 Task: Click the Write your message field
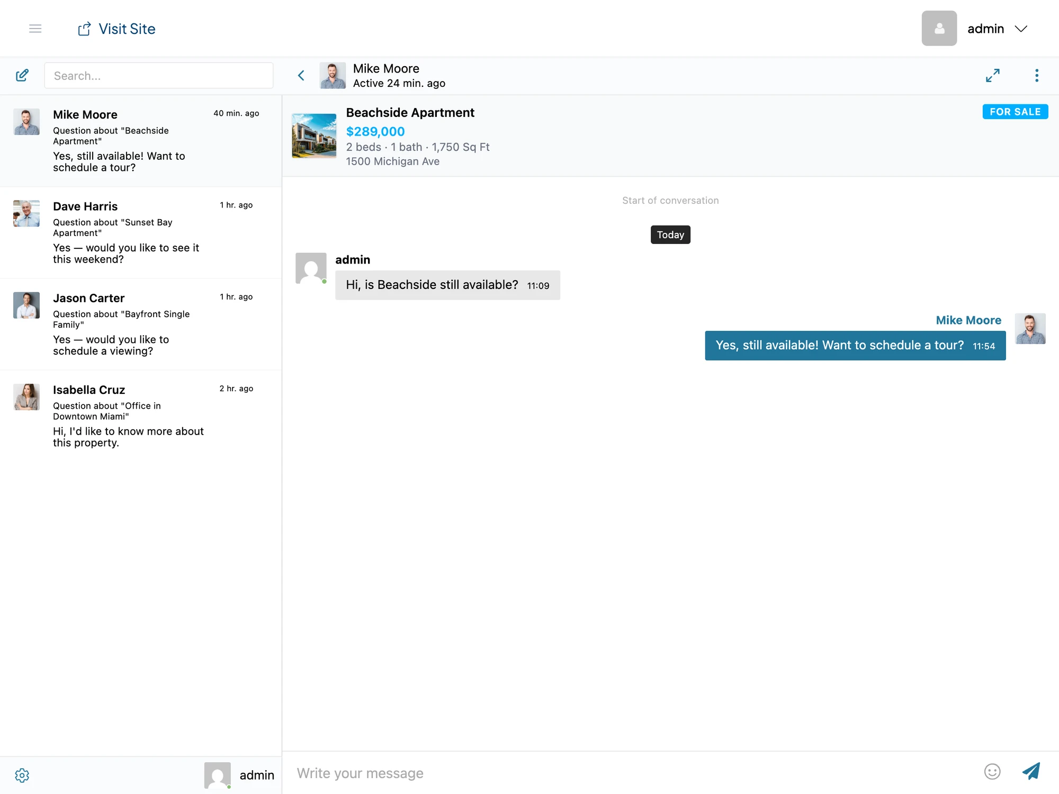point(633,773)
